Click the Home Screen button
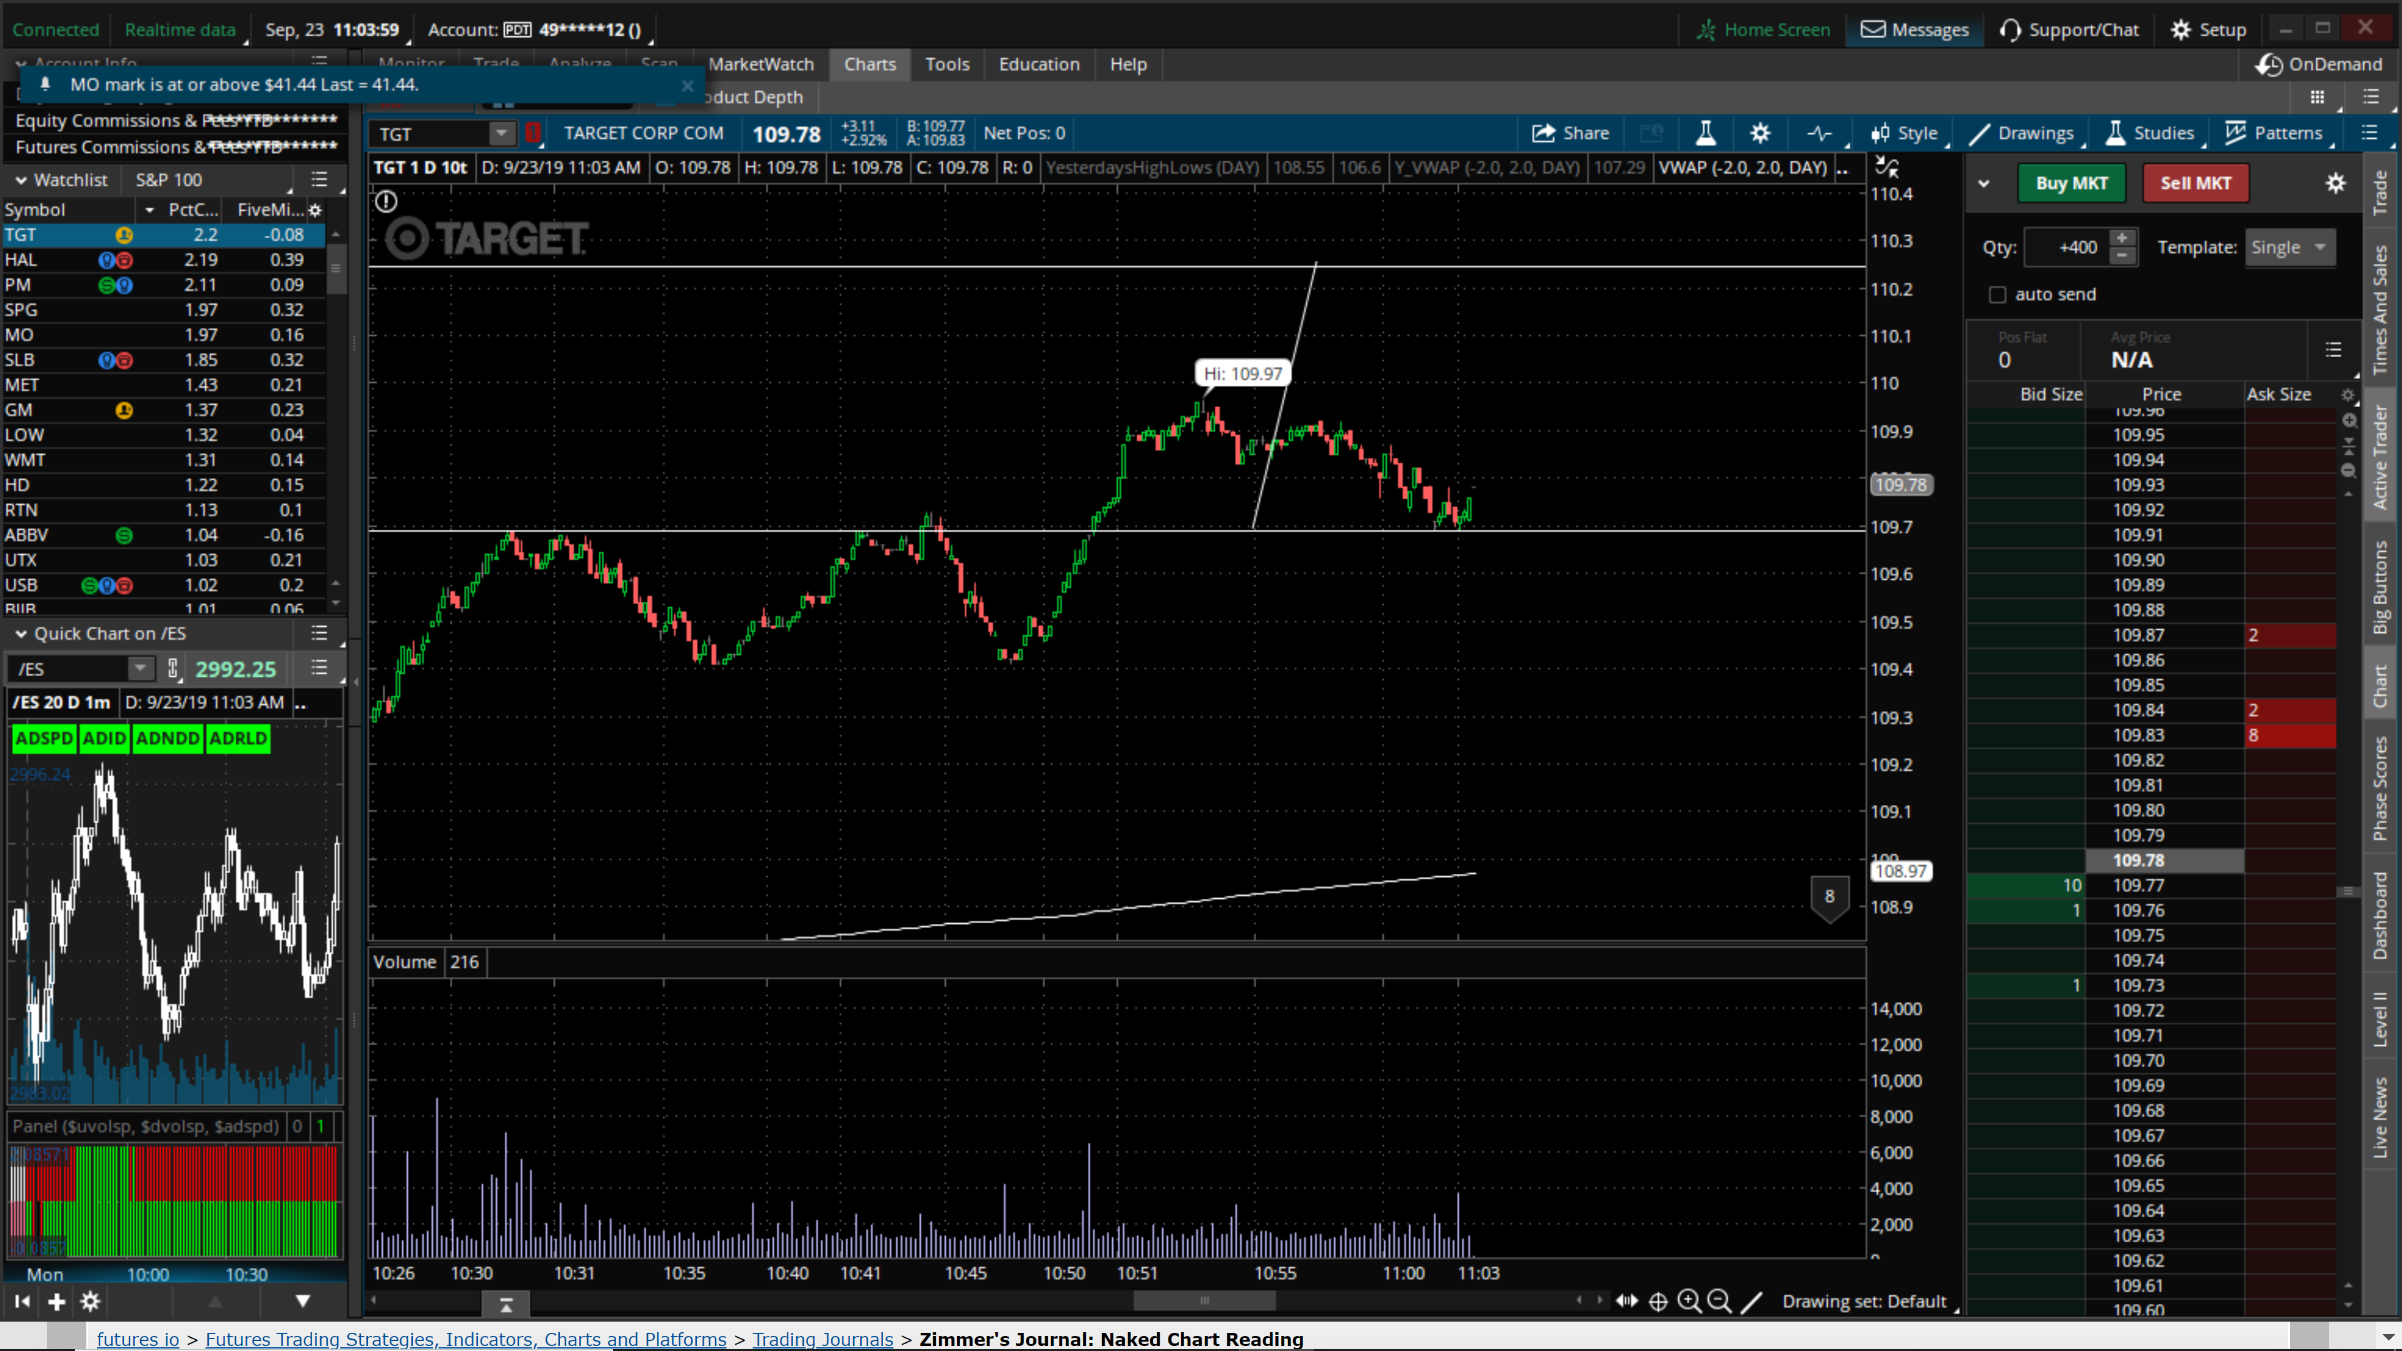The width and height of the screenshot is (2402, 1351). [1763, 30]
